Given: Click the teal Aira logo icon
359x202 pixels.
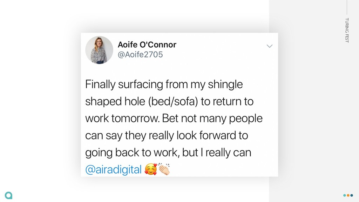Looking at the screenshot, I should click(x=8, y=195).
